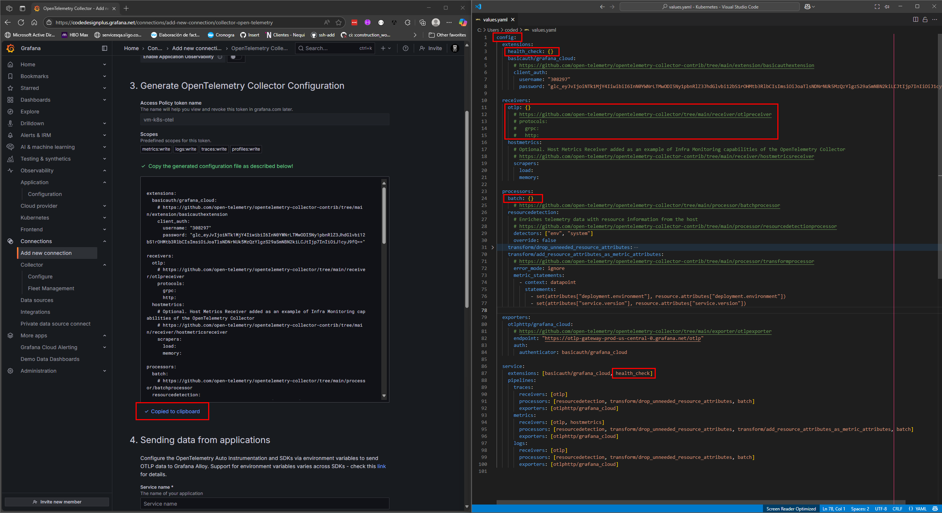Viewport: 942px width, 513px height.
Task: Open Fleet Management under Collector
Action: [51, 288]
